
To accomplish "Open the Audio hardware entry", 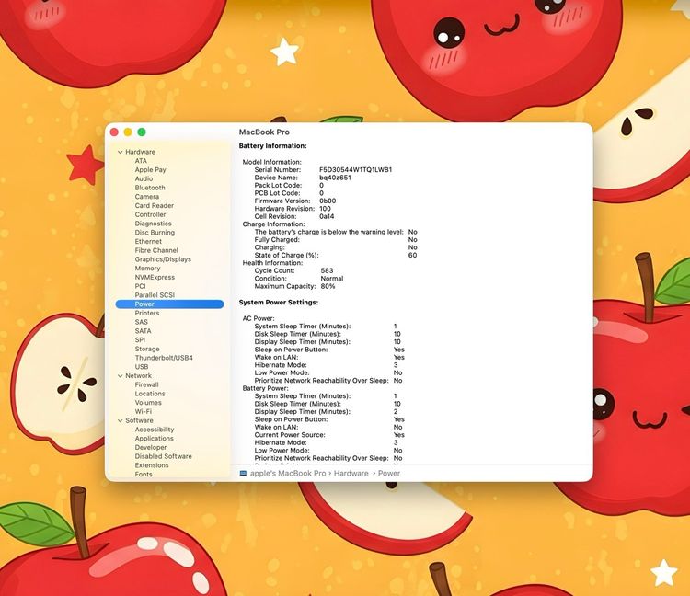I will 144,178.
